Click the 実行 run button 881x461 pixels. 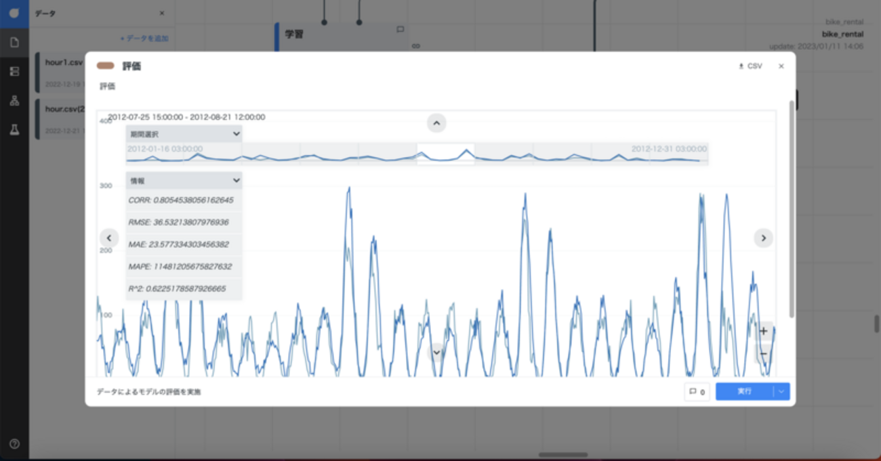[x=745, y=391]
